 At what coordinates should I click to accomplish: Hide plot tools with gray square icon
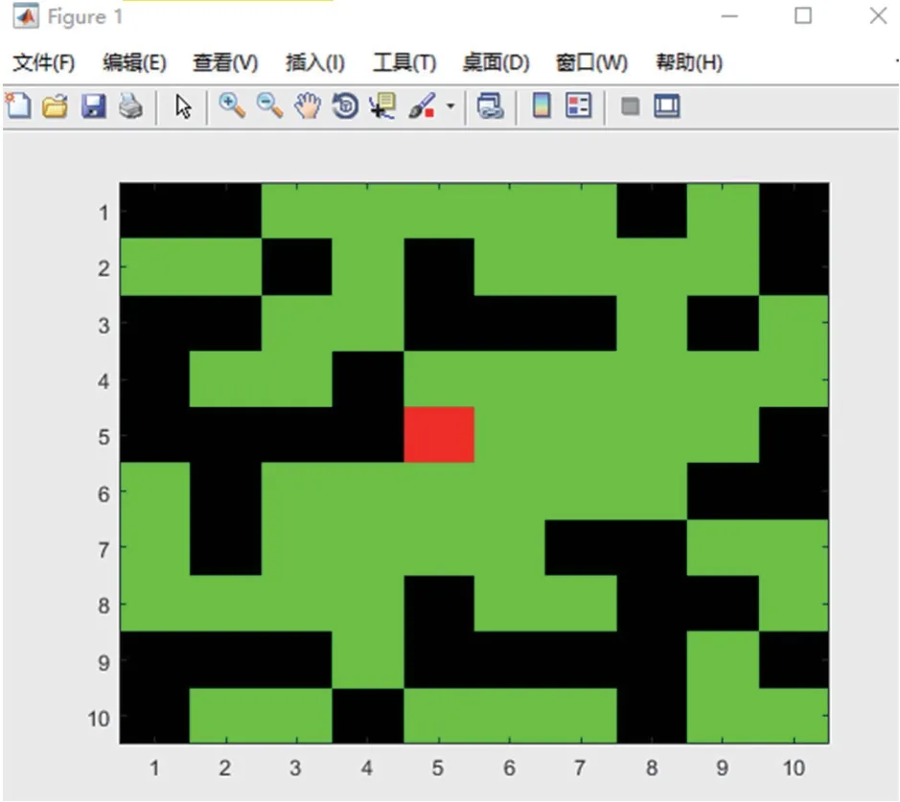(631, 106)
